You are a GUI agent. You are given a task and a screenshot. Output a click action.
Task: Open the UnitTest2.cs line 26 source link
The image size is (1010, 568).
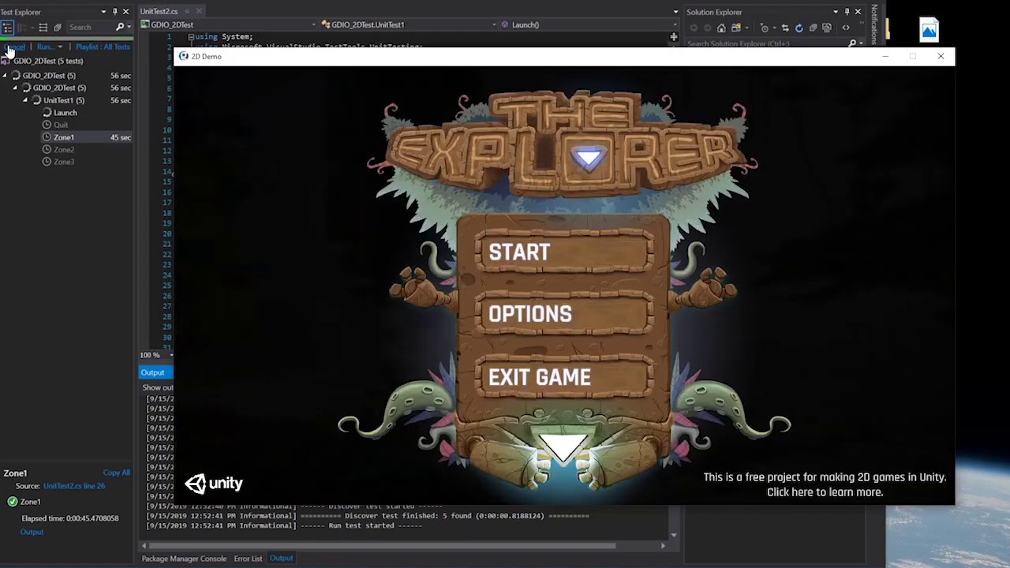(x=74, y=486)
